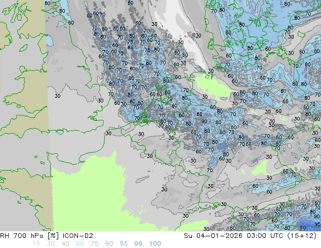Click the "95" contour label on the map
Image resolution: width=321 pixels, height=248 pixels.
[317, 225]
